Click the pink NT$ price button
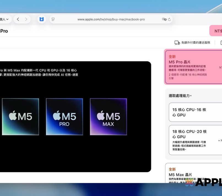222x196 pixels. pyautogui.click(x=216, y=31)
